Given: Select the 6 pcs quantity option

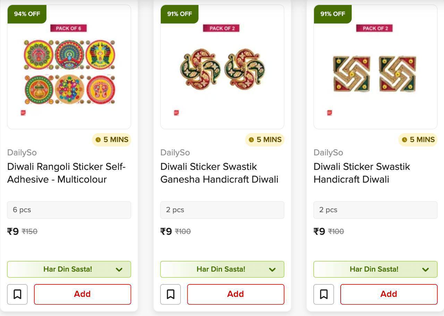Looking at the screenshot, I should (69, 210).
